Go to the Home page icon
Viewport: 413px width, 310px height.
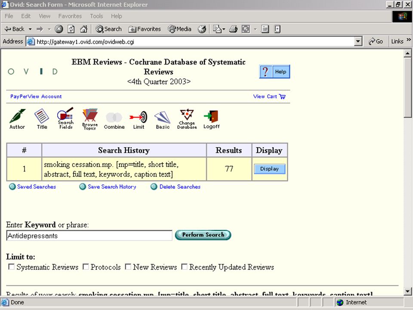click(83, 29)
